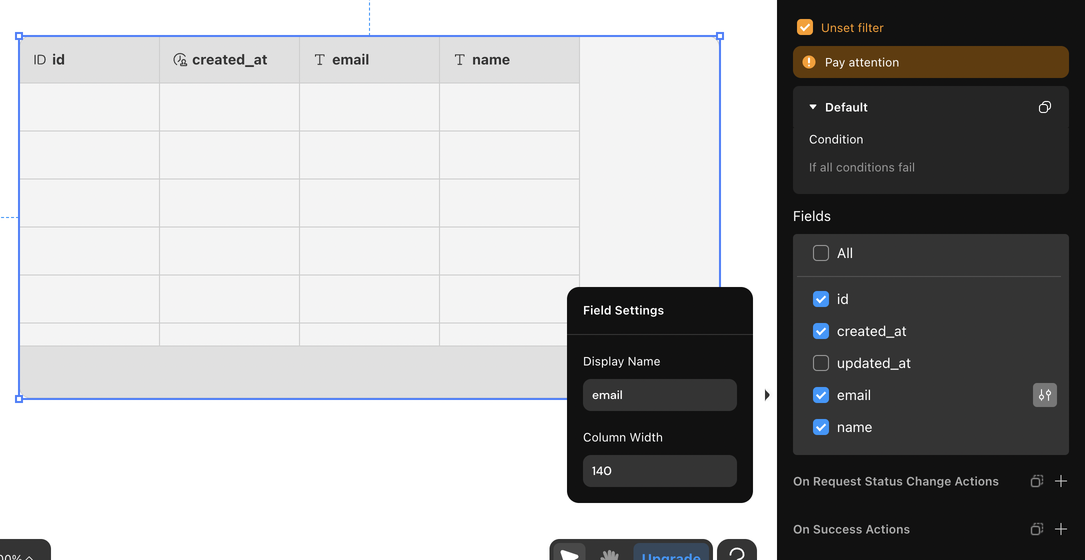Uncheck the id field checkbox

[x=820, y=299]
